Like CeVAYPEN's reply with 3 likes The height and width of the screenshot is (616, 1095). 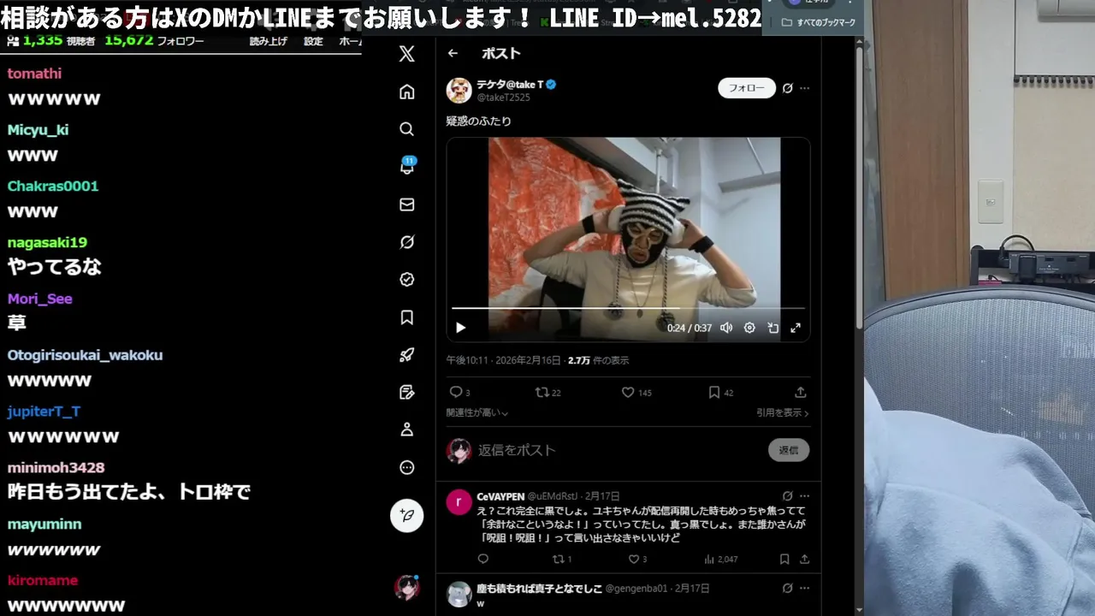pyautogui.click(x=638, y=559)
